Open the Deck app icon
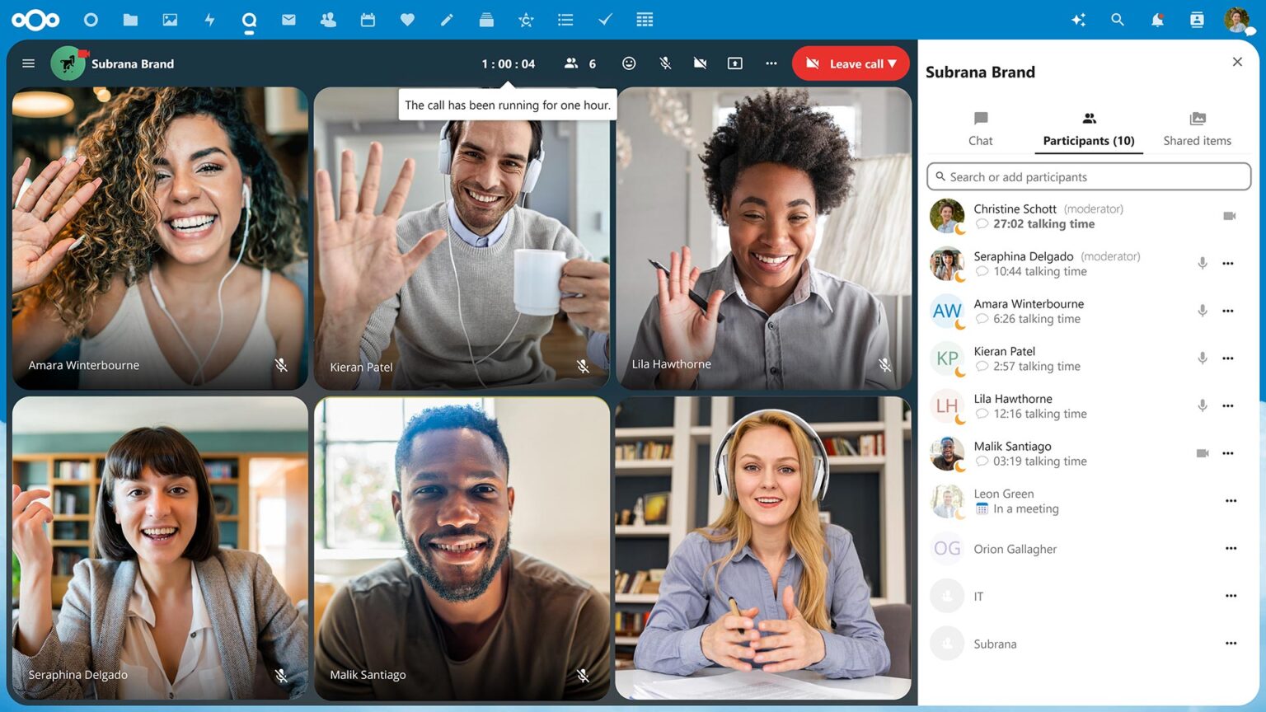1266x712 pixels. pos(486,20)
